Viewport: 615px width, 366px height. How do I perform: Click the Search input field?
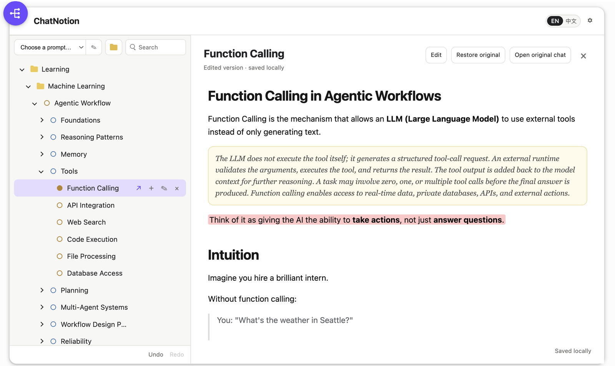[x=156, y=47]
